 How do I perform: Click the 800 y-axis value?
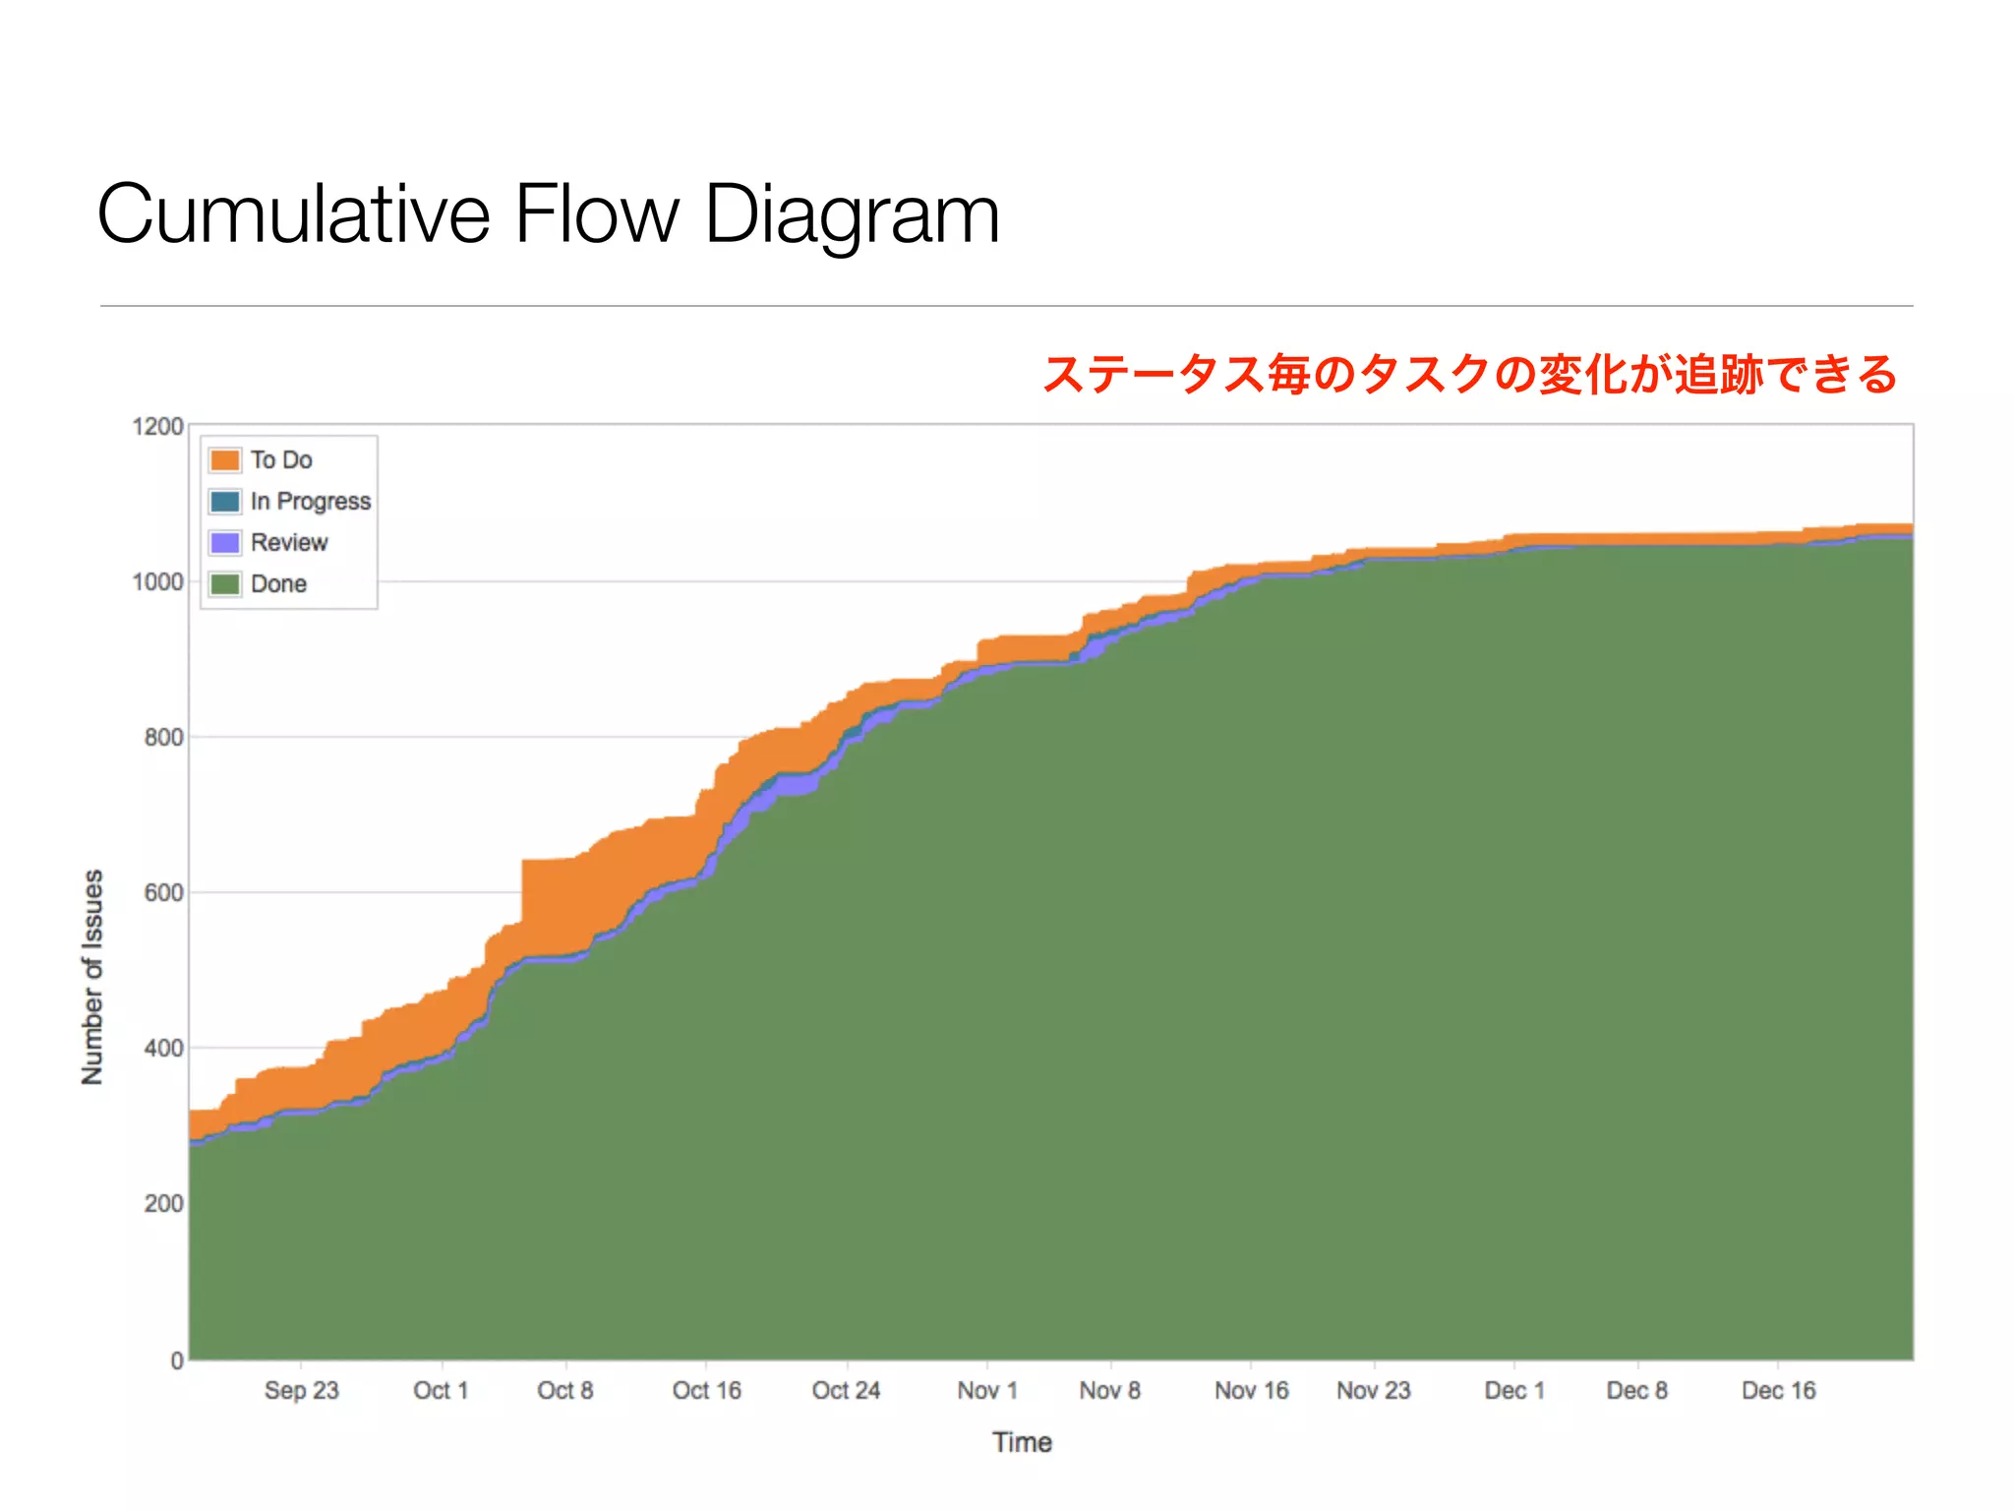click(x=164, y=738)
